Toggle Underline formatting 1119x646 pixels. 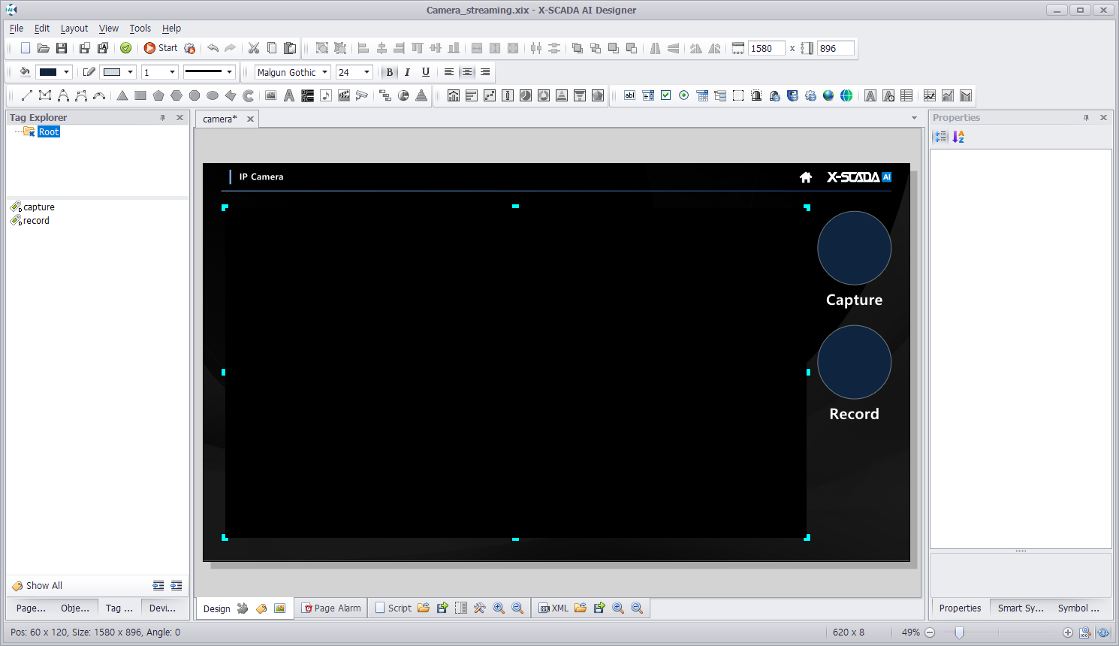426,72
